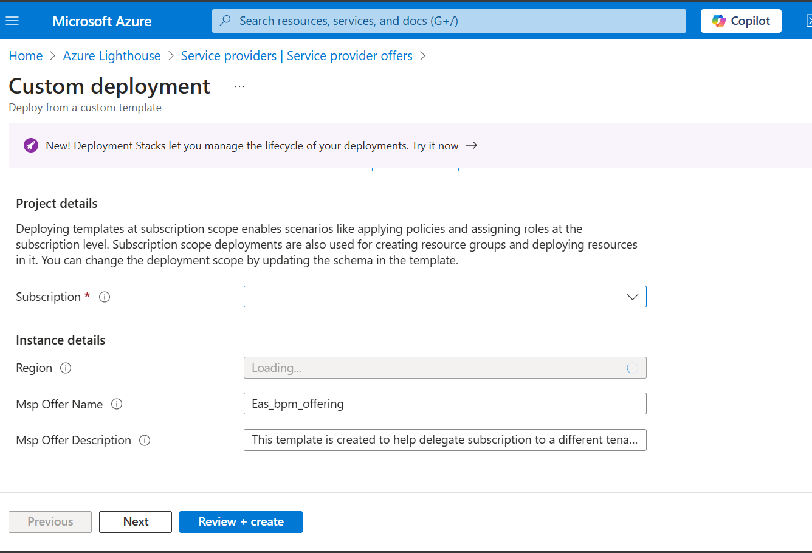812x553 pixels.
Task: Click the search magnifier icon
Action: [225, 21]
